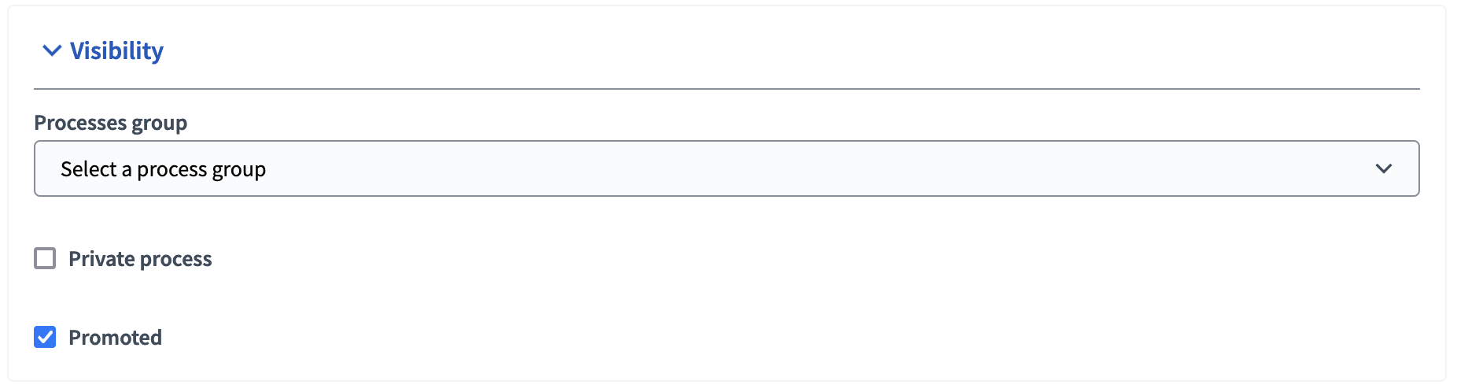Click the Promoted label text
Viewport: 1457px width, 392px height.
coord(115,338)
